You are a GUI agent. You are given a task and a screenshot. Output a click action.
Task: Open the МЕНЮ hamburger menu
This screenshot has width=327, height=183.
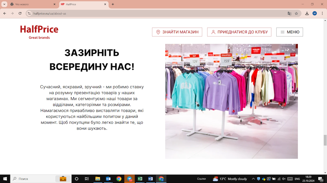tap(289, 32)
